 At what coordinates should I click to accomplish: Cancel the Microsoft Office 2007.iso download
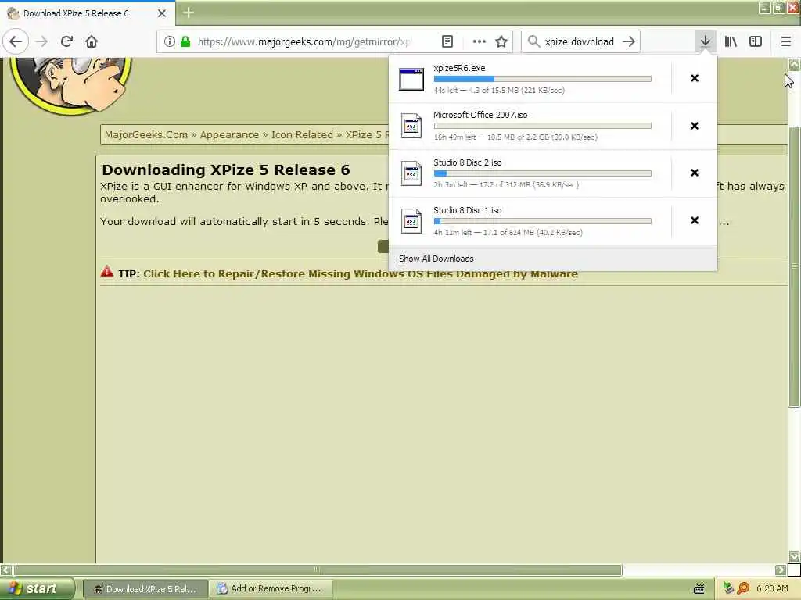tap(695, 126)
